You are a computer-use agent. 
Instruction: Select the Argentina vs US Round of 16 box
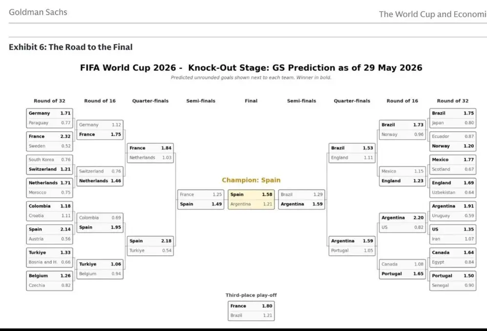pyautogui.click(x=402, y=223)
